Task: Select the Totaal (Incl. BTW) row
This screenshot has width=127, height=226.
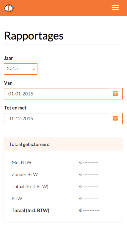Action: (x=63, y=211)
